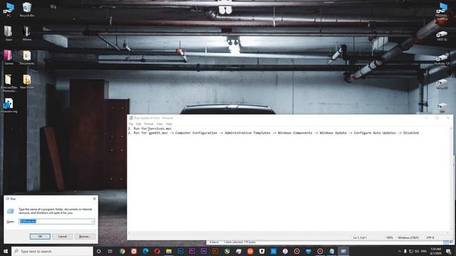Select the New Folder desktop icon
Image resolution: width=456 pixels, height=256 pixels.
(x=27, y=81)
